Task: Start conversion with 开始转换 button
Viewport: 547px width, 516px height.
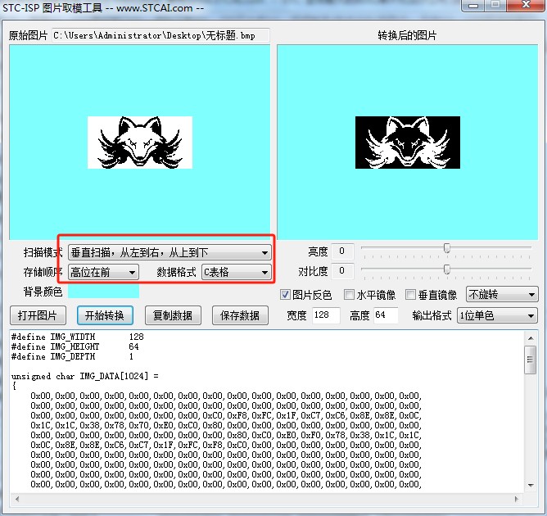Action: click(105, 315)
